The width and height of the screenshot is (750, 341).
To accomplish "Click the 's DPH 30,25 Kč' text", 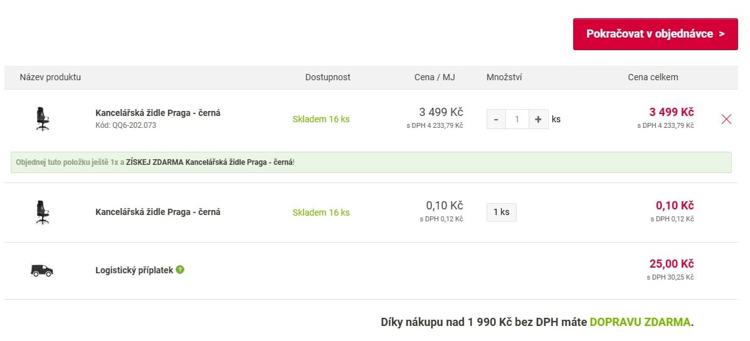I will point(670,277).
